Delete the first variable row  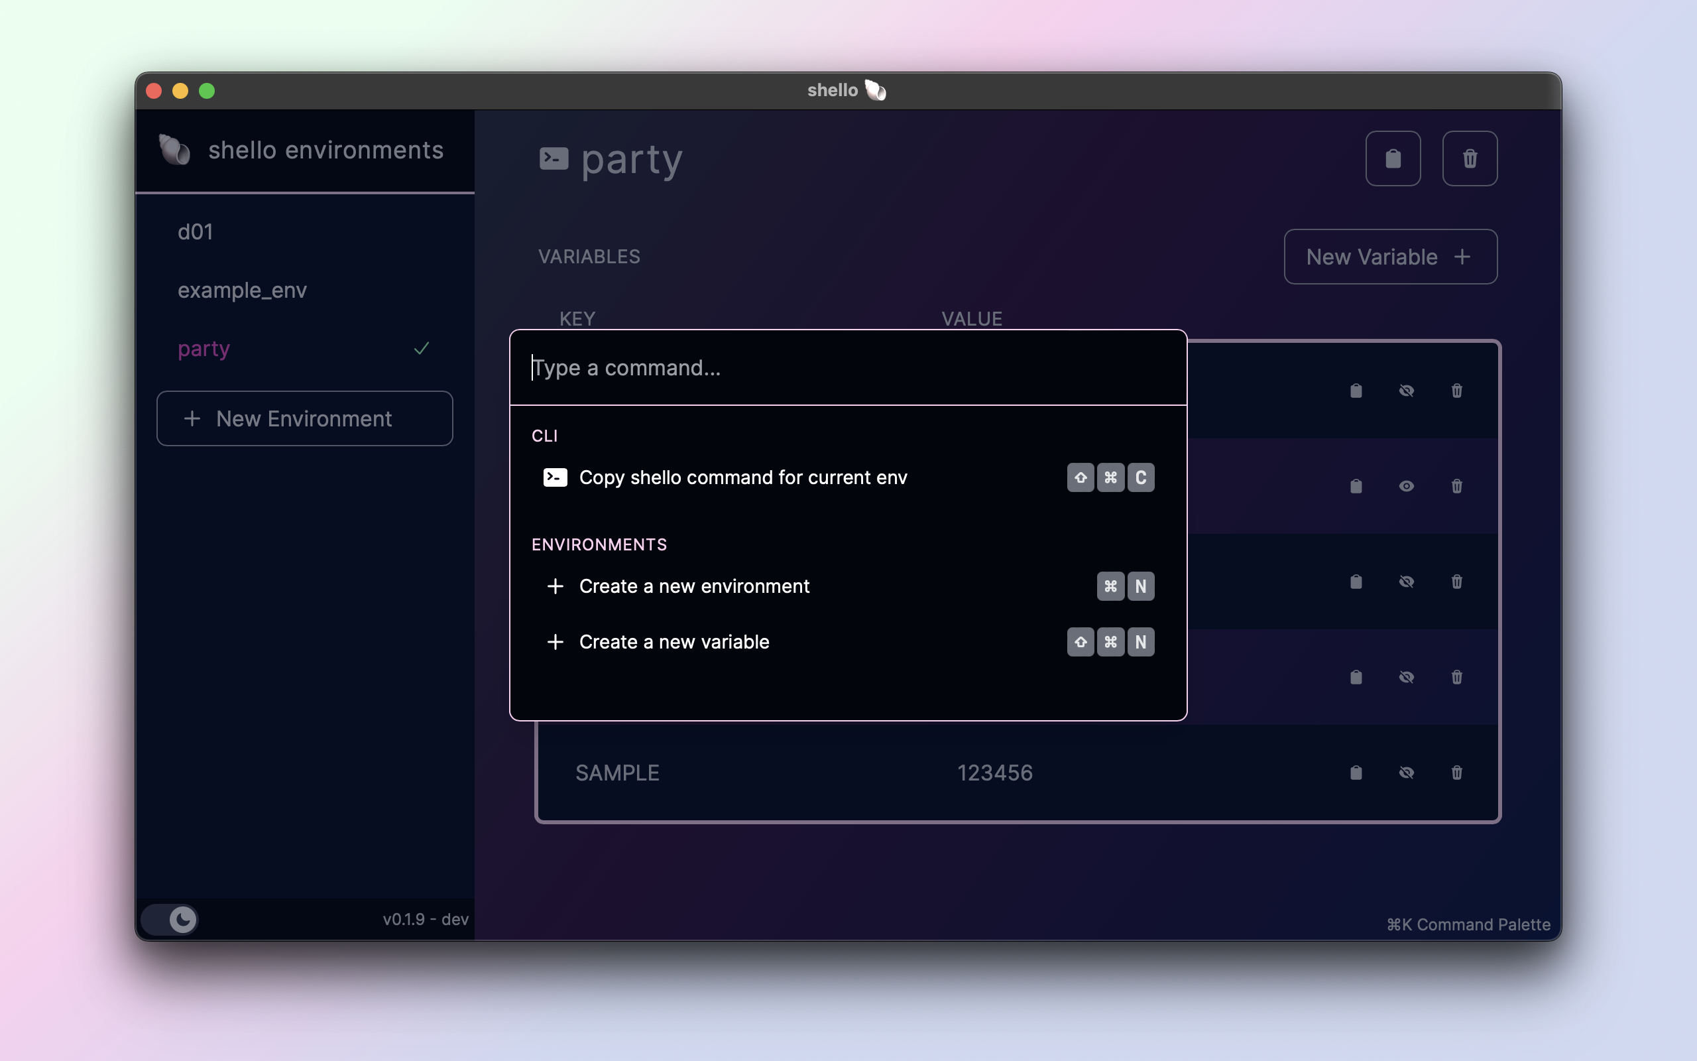click(x=1456, y=391)
